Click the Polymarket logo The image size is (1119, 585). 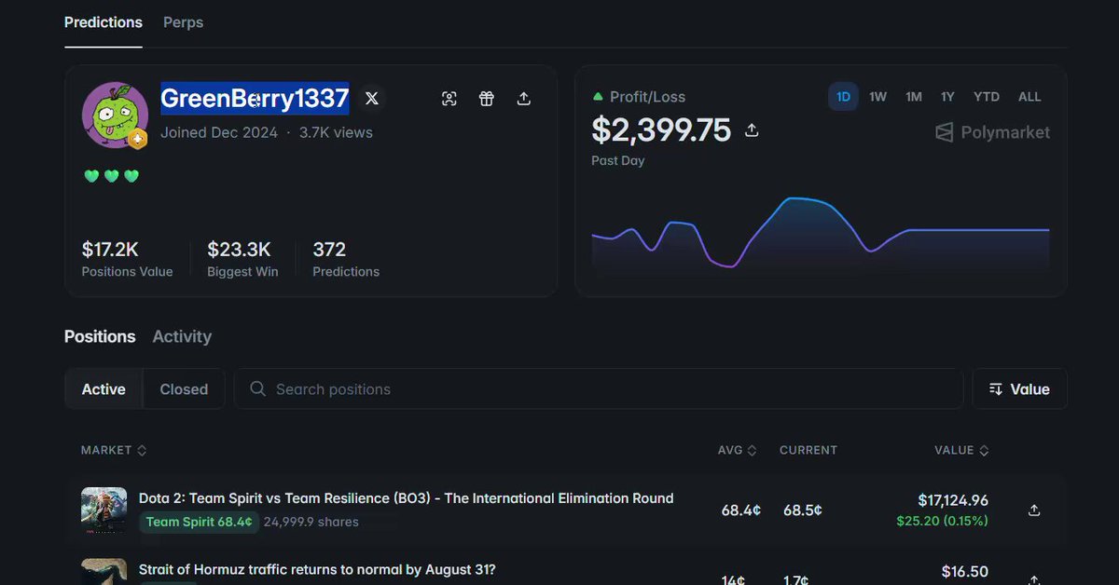[992, 132]
